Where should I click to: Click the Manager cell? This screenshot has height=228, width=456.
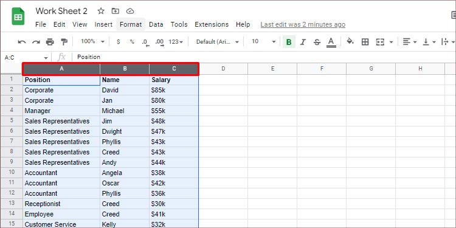(x=61, y=111)
